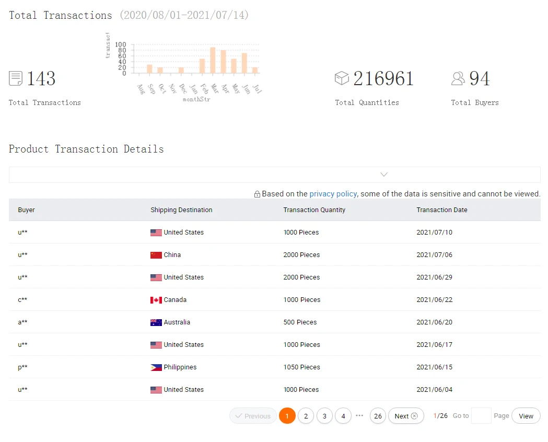Click the Philippines flag icon

(x=156, y=367)
